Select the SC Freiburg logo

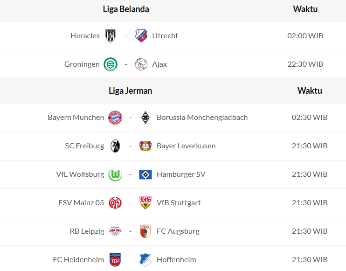pos(115,146)
